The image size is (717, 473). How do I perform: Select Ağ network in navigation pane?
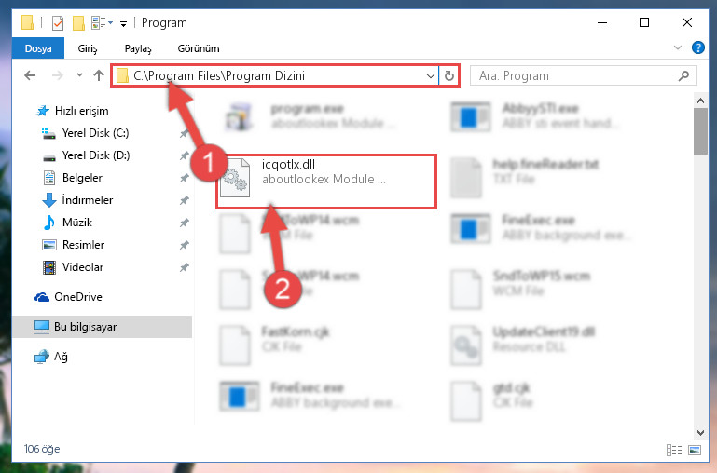[50, 357]
